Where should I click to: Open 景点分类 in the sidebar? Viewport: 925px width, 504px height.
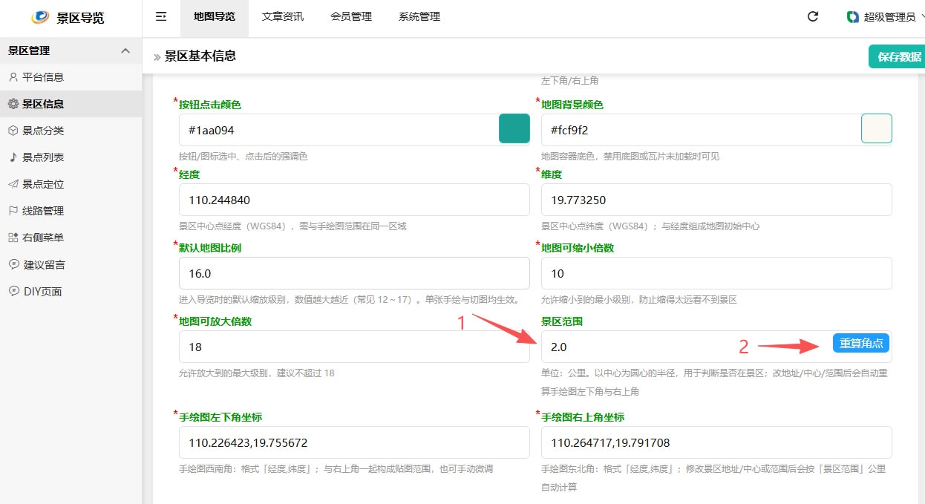pyautogui.click(x=71, y=131)
